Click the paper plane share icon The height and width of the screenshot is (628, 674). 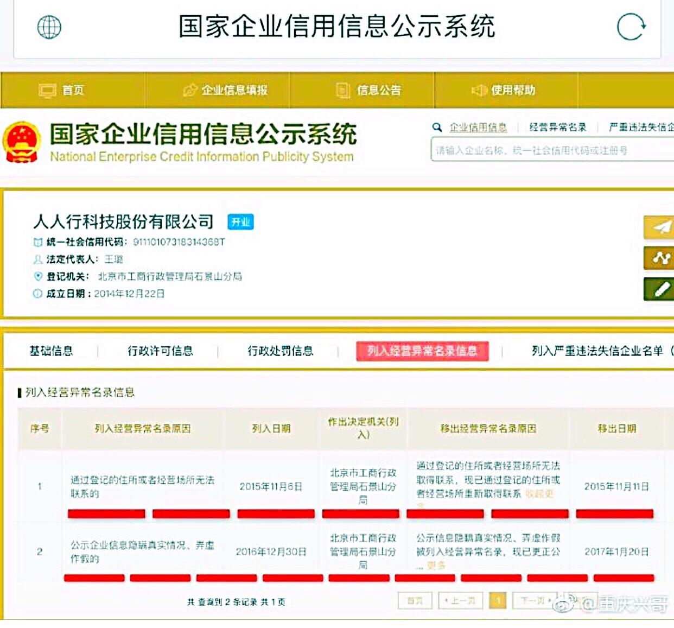(659, 227)
